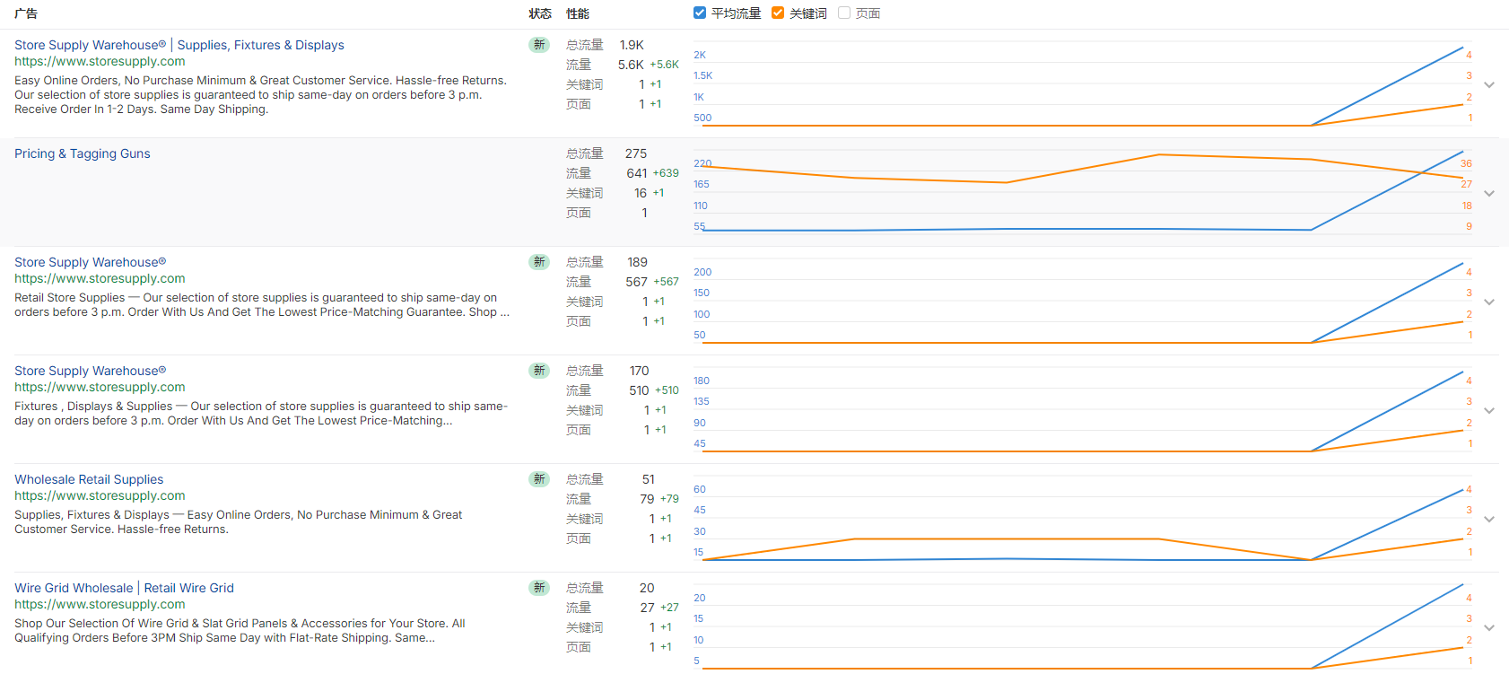
Task: Sort by the 广告 column header
Action: tap(26, 13)
